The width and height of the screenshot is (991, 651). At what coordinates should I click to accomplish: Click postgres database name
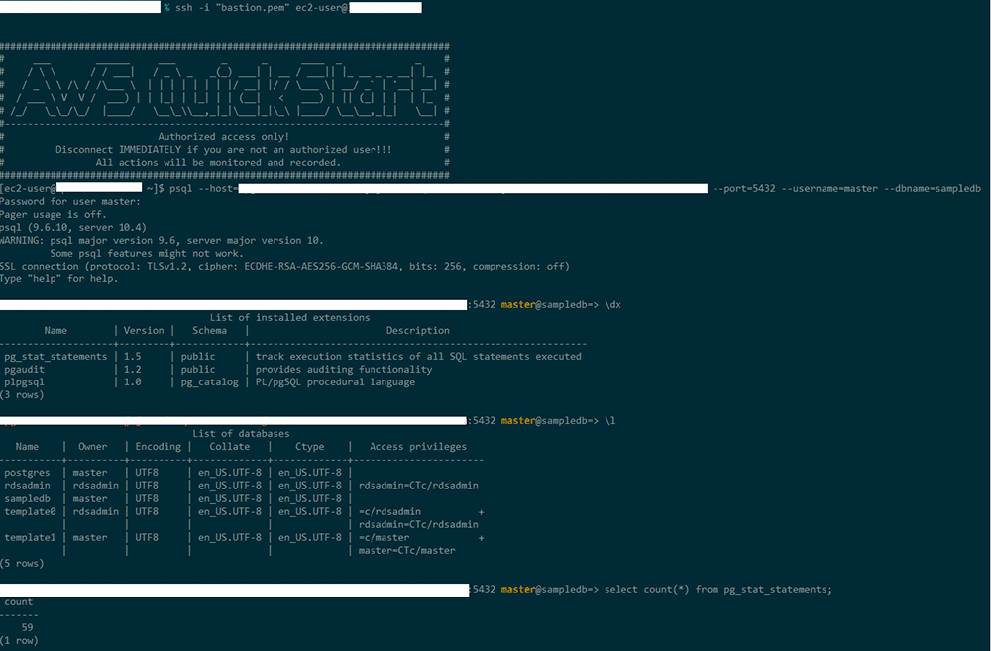27,473
